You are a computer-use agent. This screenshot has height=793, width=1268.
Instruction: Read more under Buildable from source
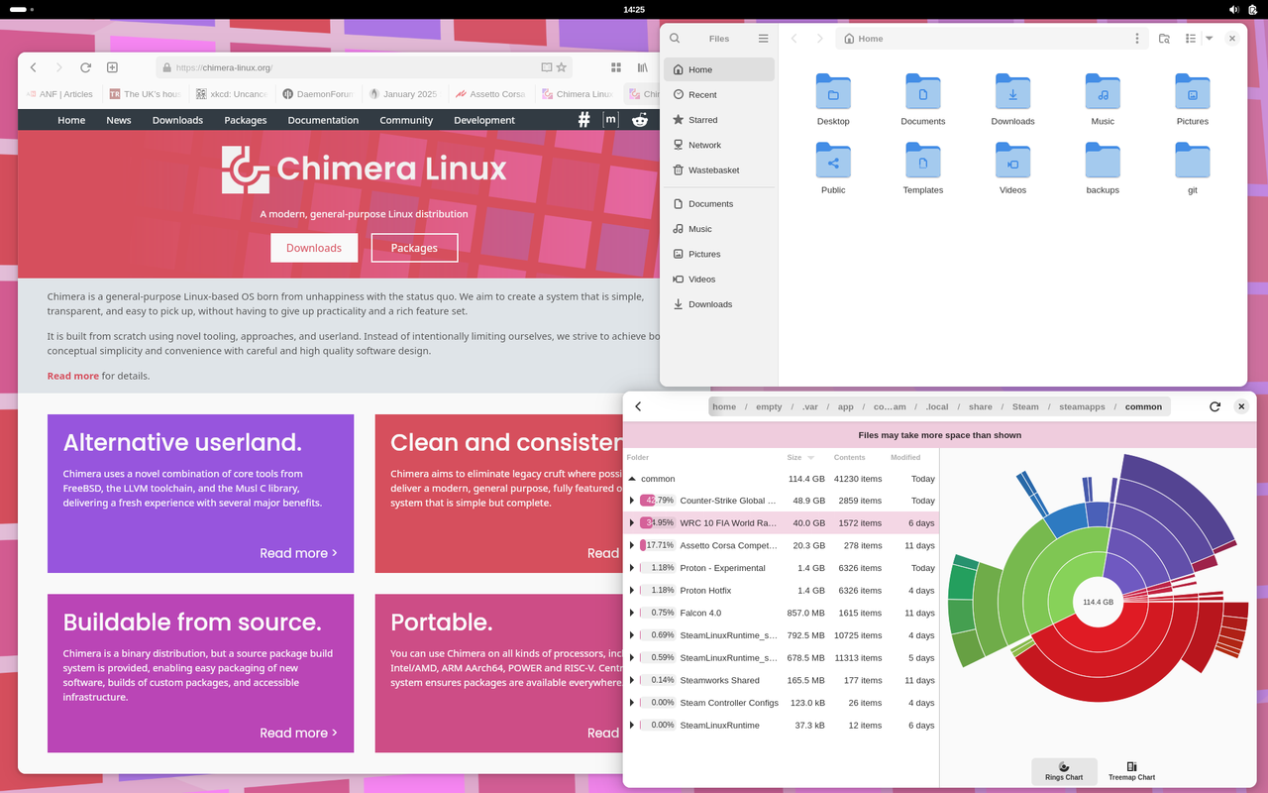(298, 733)
